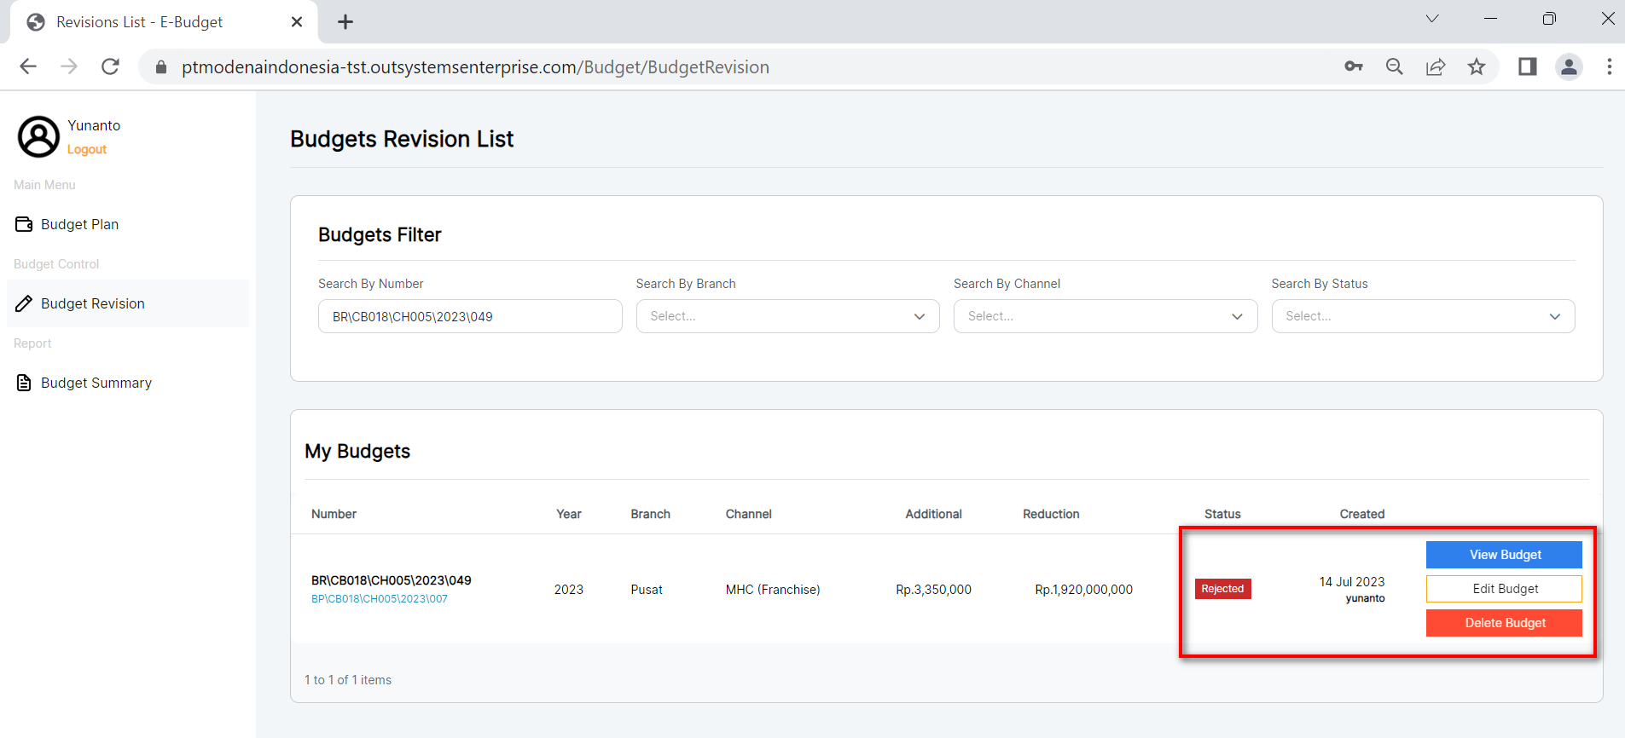
Task: Click the share page icon
Action: click(x=1436, y=66)
